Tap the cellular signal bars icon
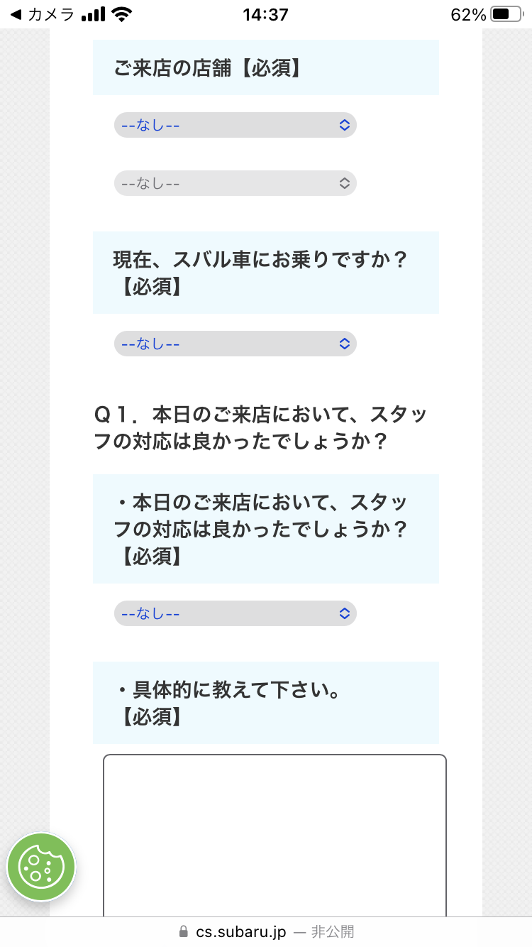 click(x=93, y=14)
